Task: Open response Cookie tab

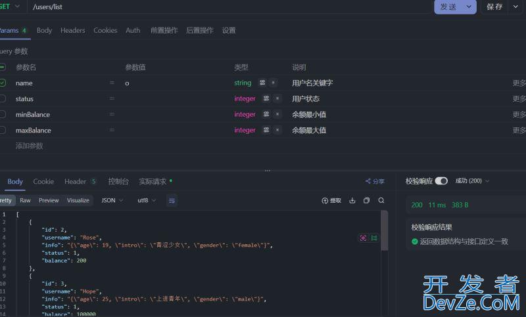Action: click(43, 181)
